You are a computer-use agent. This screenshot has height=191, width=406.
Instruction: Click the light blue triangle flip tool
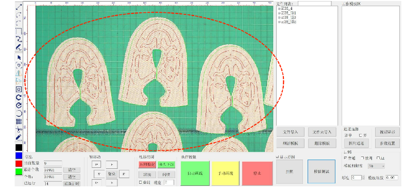point(19,81)
